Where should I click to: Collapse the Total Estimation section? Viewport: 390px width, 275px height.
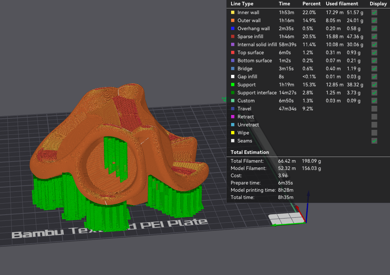tap(250, 152)
